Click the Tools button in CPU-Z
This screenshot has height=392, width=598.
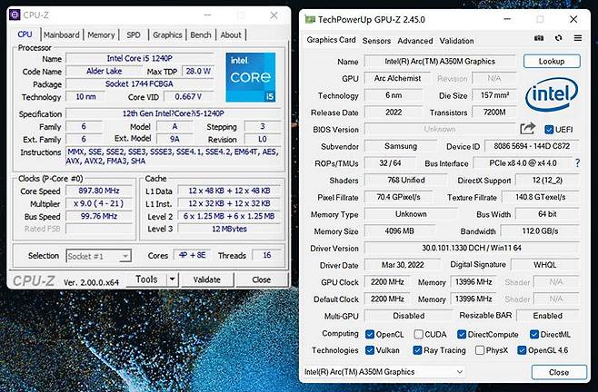tap(146, 279)
